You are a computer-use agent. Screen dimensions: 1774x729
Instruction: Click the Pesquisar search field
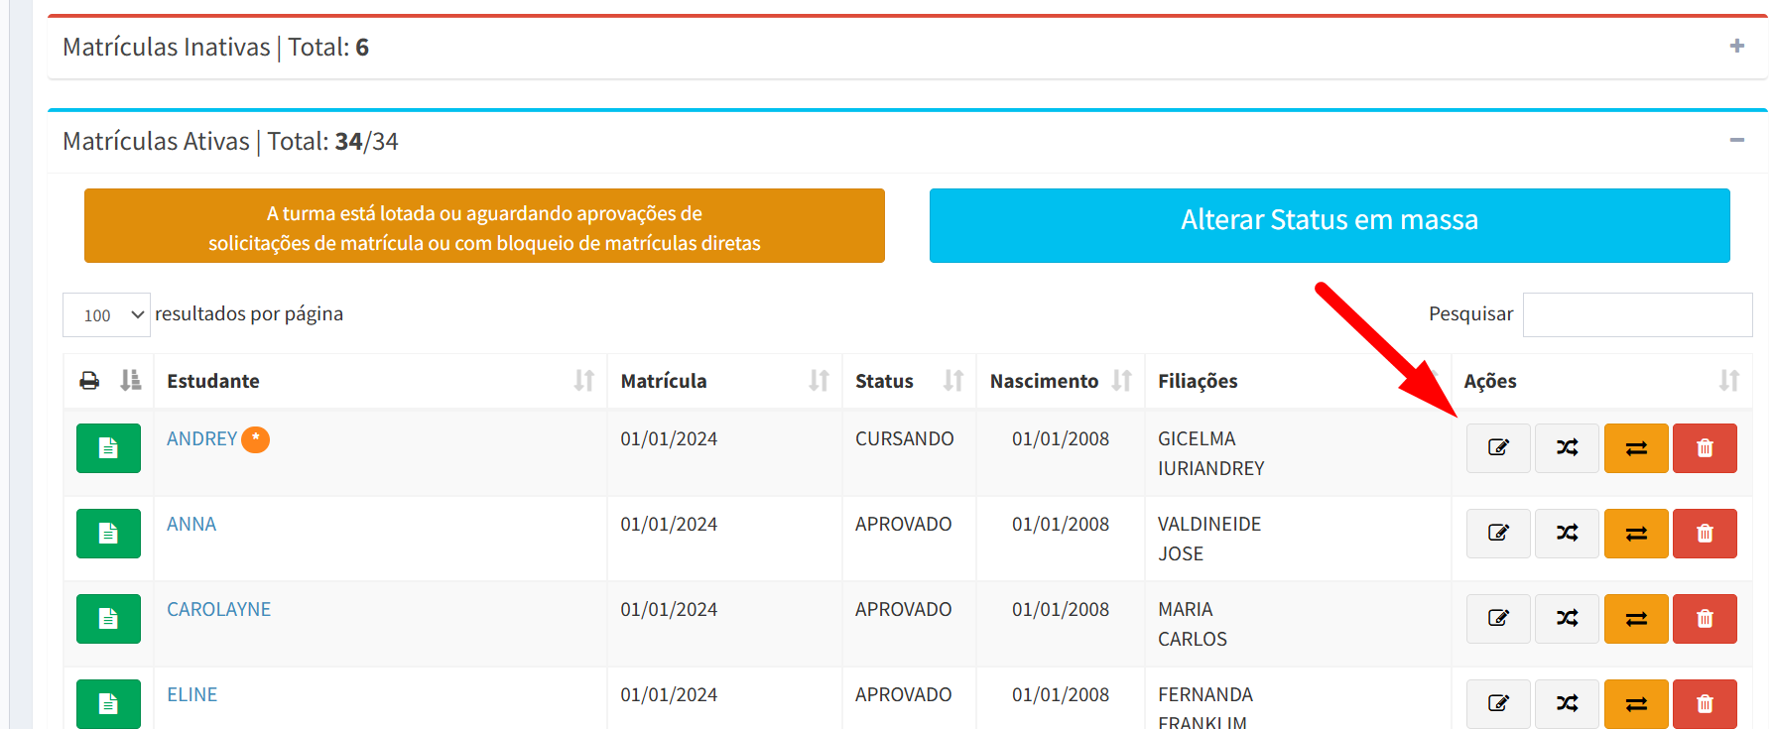(x=1637, y=314)
